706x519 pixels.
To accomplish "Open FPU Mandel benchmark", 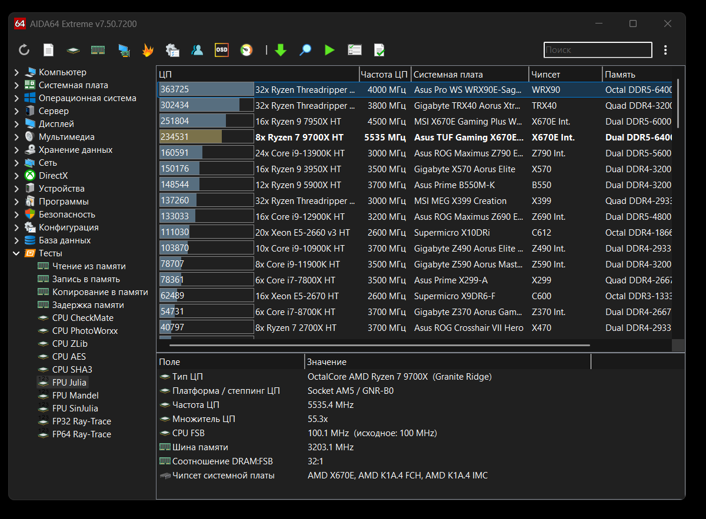I will (x=75, y=396).
